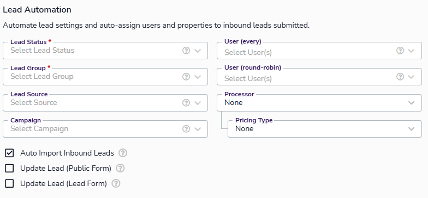428x198 pixels.
Task: Click the User (every) help icon
Action: (400, 50)
